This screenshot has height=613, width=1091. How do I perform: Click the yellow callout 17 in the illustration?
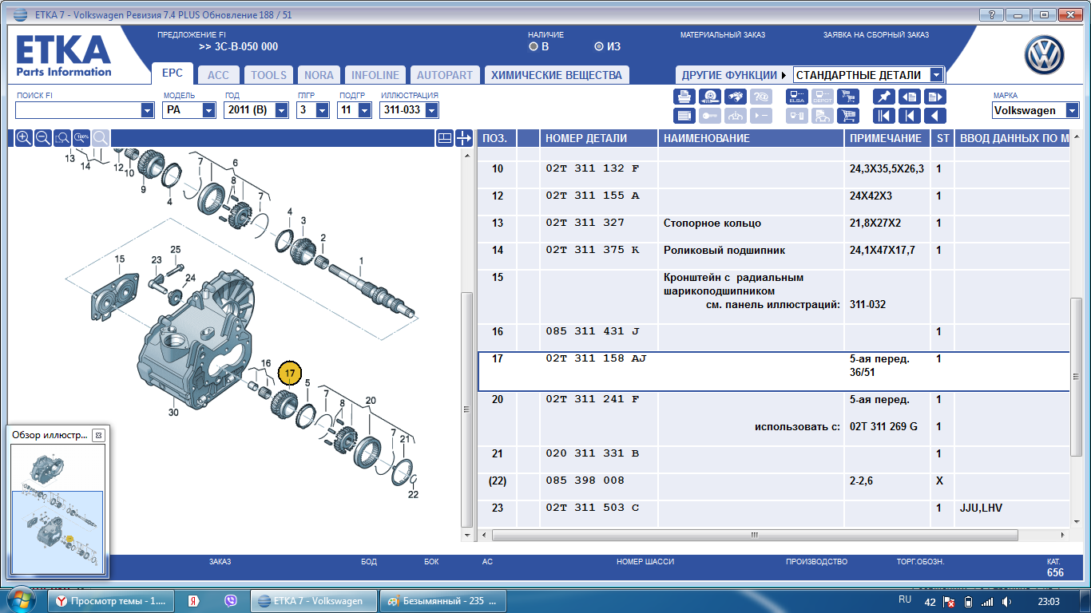(290, 373)
